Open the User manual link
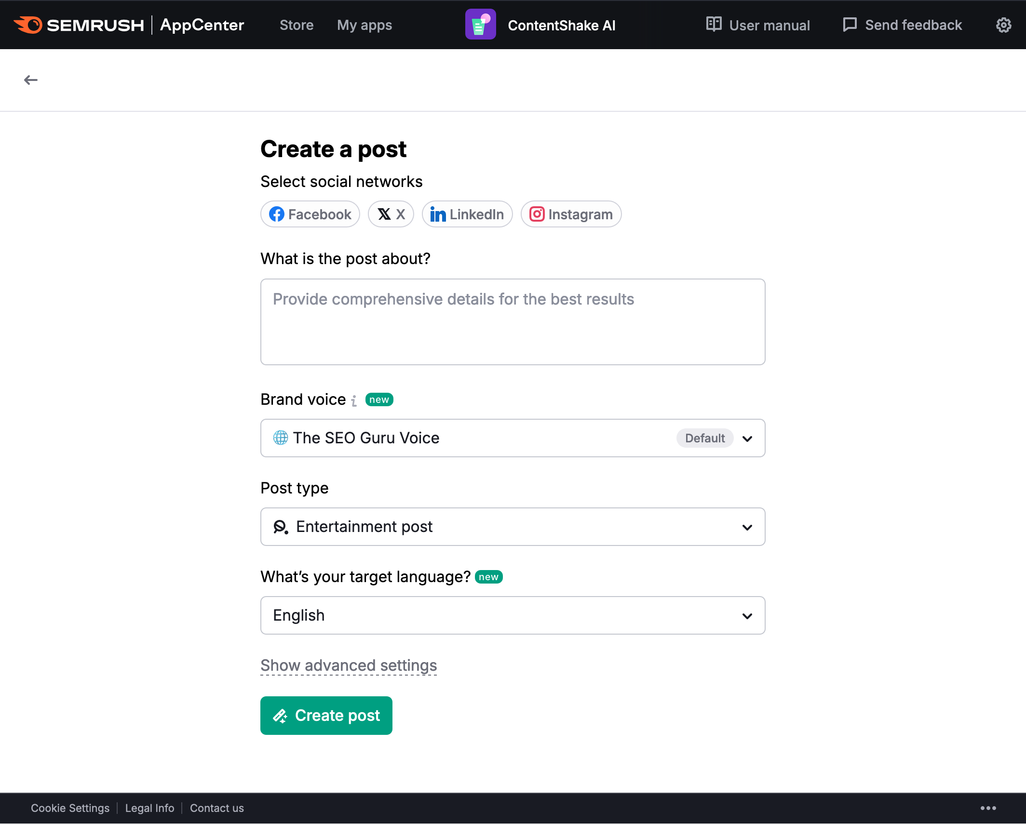 [x=769, y=25]
